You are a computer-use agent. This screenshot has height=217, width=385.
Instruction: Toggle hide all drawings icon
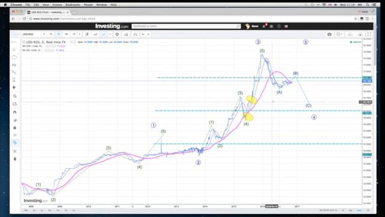tap(14, 135)
